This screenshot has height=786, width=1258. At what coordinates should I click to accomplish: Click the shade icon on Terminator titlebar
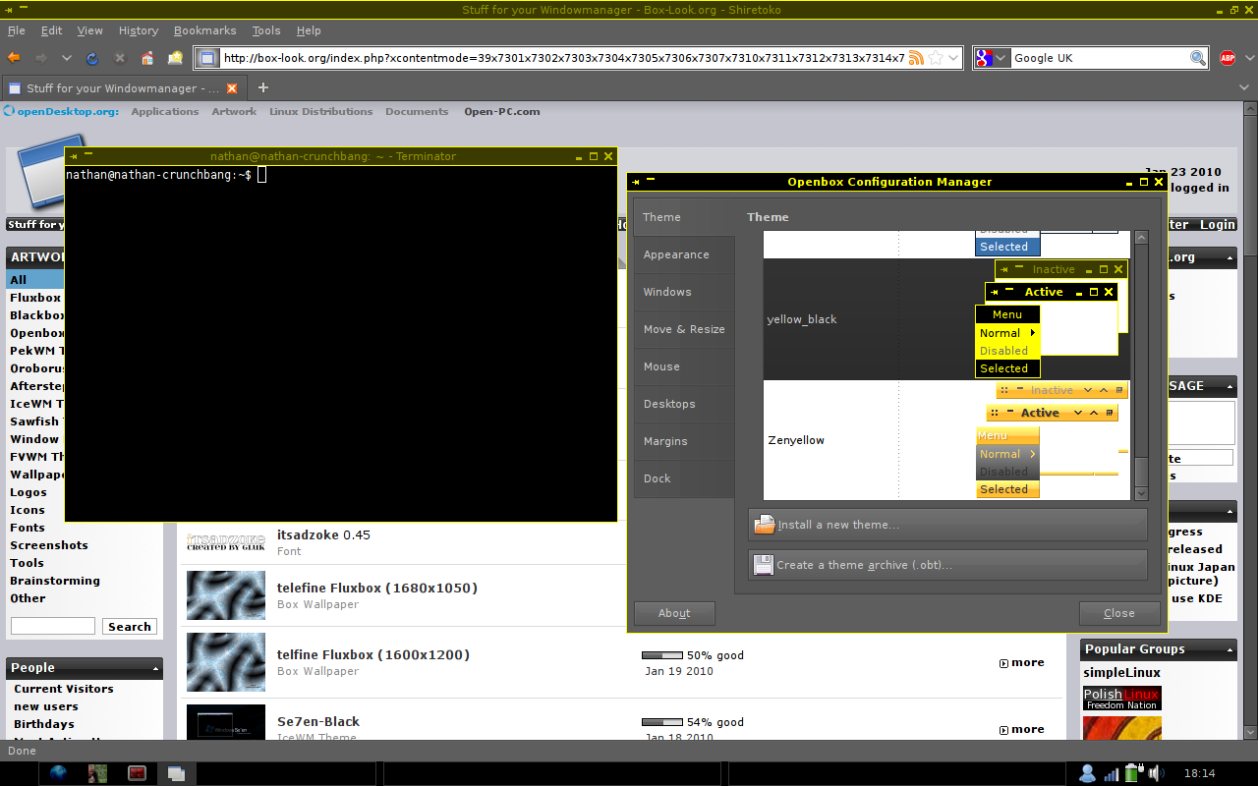pyautogui.click(x=88, y=154)
